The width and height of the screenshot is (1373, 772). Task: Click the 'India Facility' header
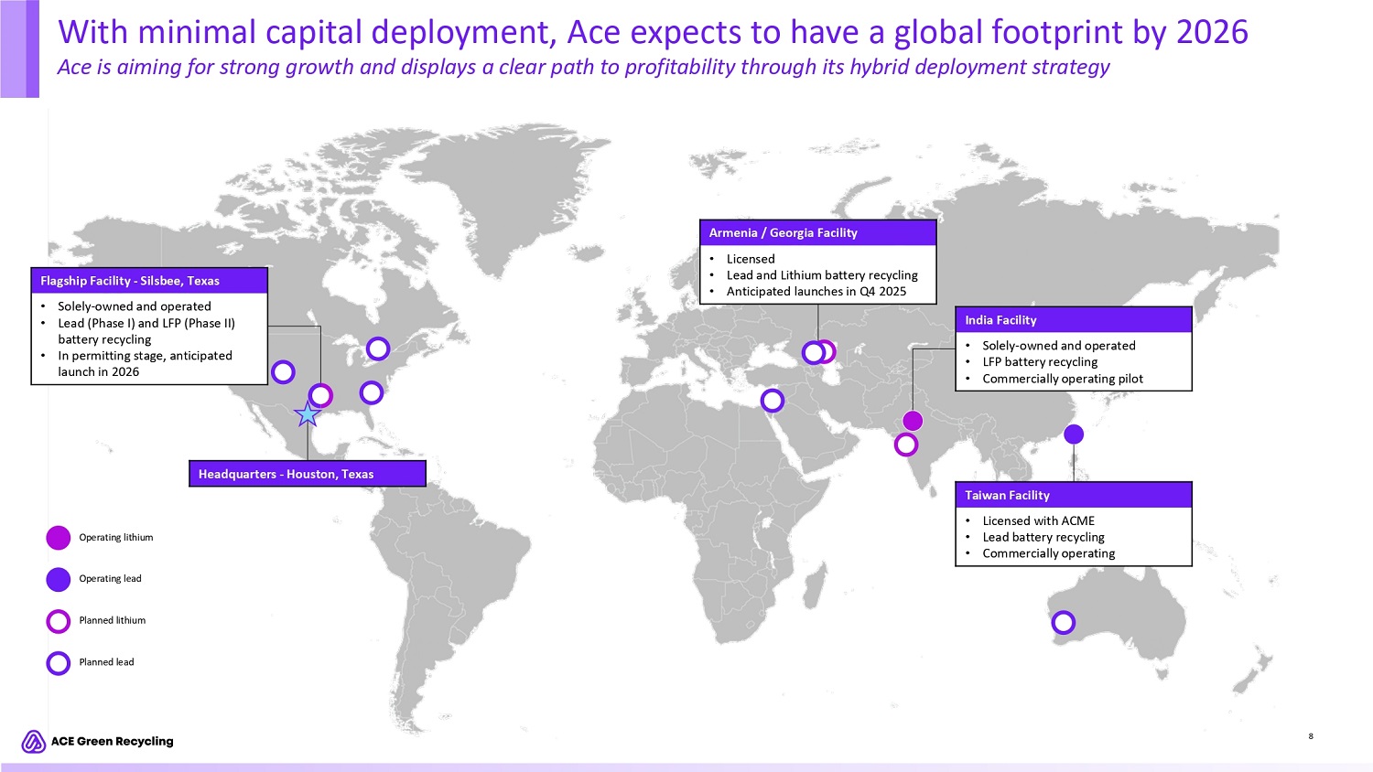point(1074,320)
